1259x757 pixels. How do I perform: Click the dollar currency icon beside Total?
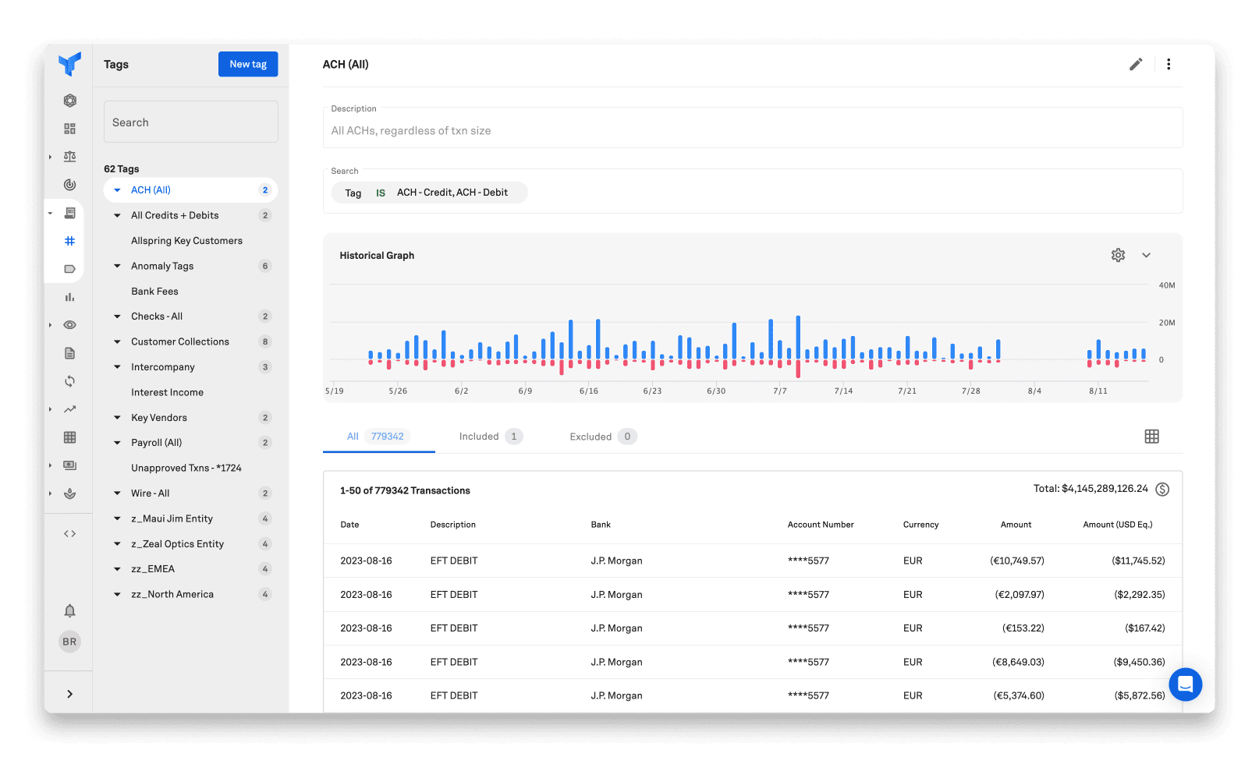(1162, 490)
